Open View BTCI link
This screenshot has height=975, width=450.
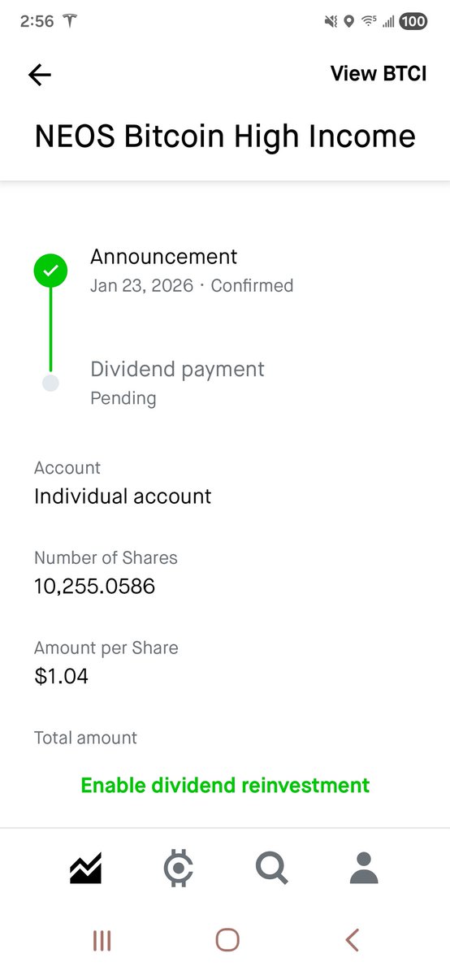coord(379,73)
